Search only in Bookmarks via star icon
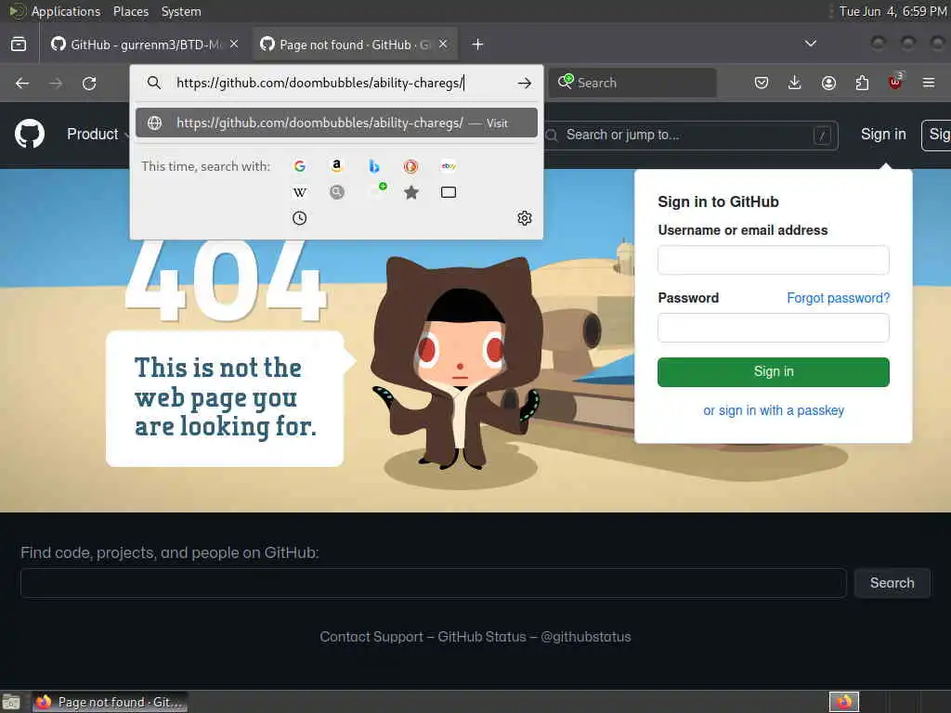 [411, 192]
